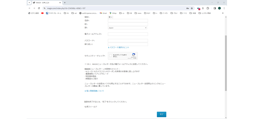
Task: Open a new browser tab
Action: [x=65, y=3]
